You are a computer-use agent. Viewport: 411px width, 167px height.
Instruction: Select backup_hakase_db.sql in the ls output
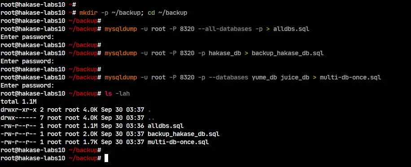point(184,134)
